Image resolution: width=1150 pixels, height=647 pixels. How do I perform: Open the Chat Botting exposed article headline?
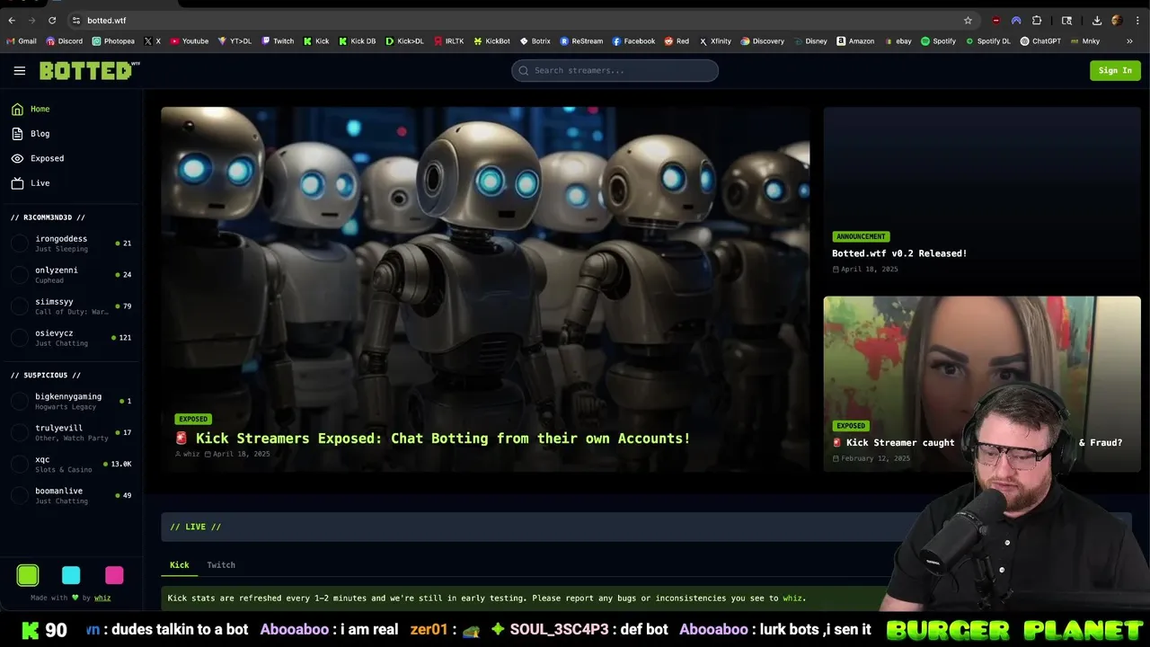click(x=433, y=439)
